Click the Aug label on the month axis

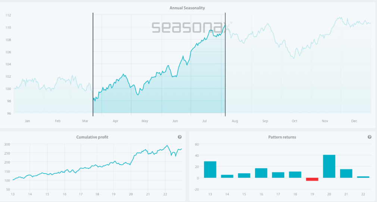tap(235, 121)
